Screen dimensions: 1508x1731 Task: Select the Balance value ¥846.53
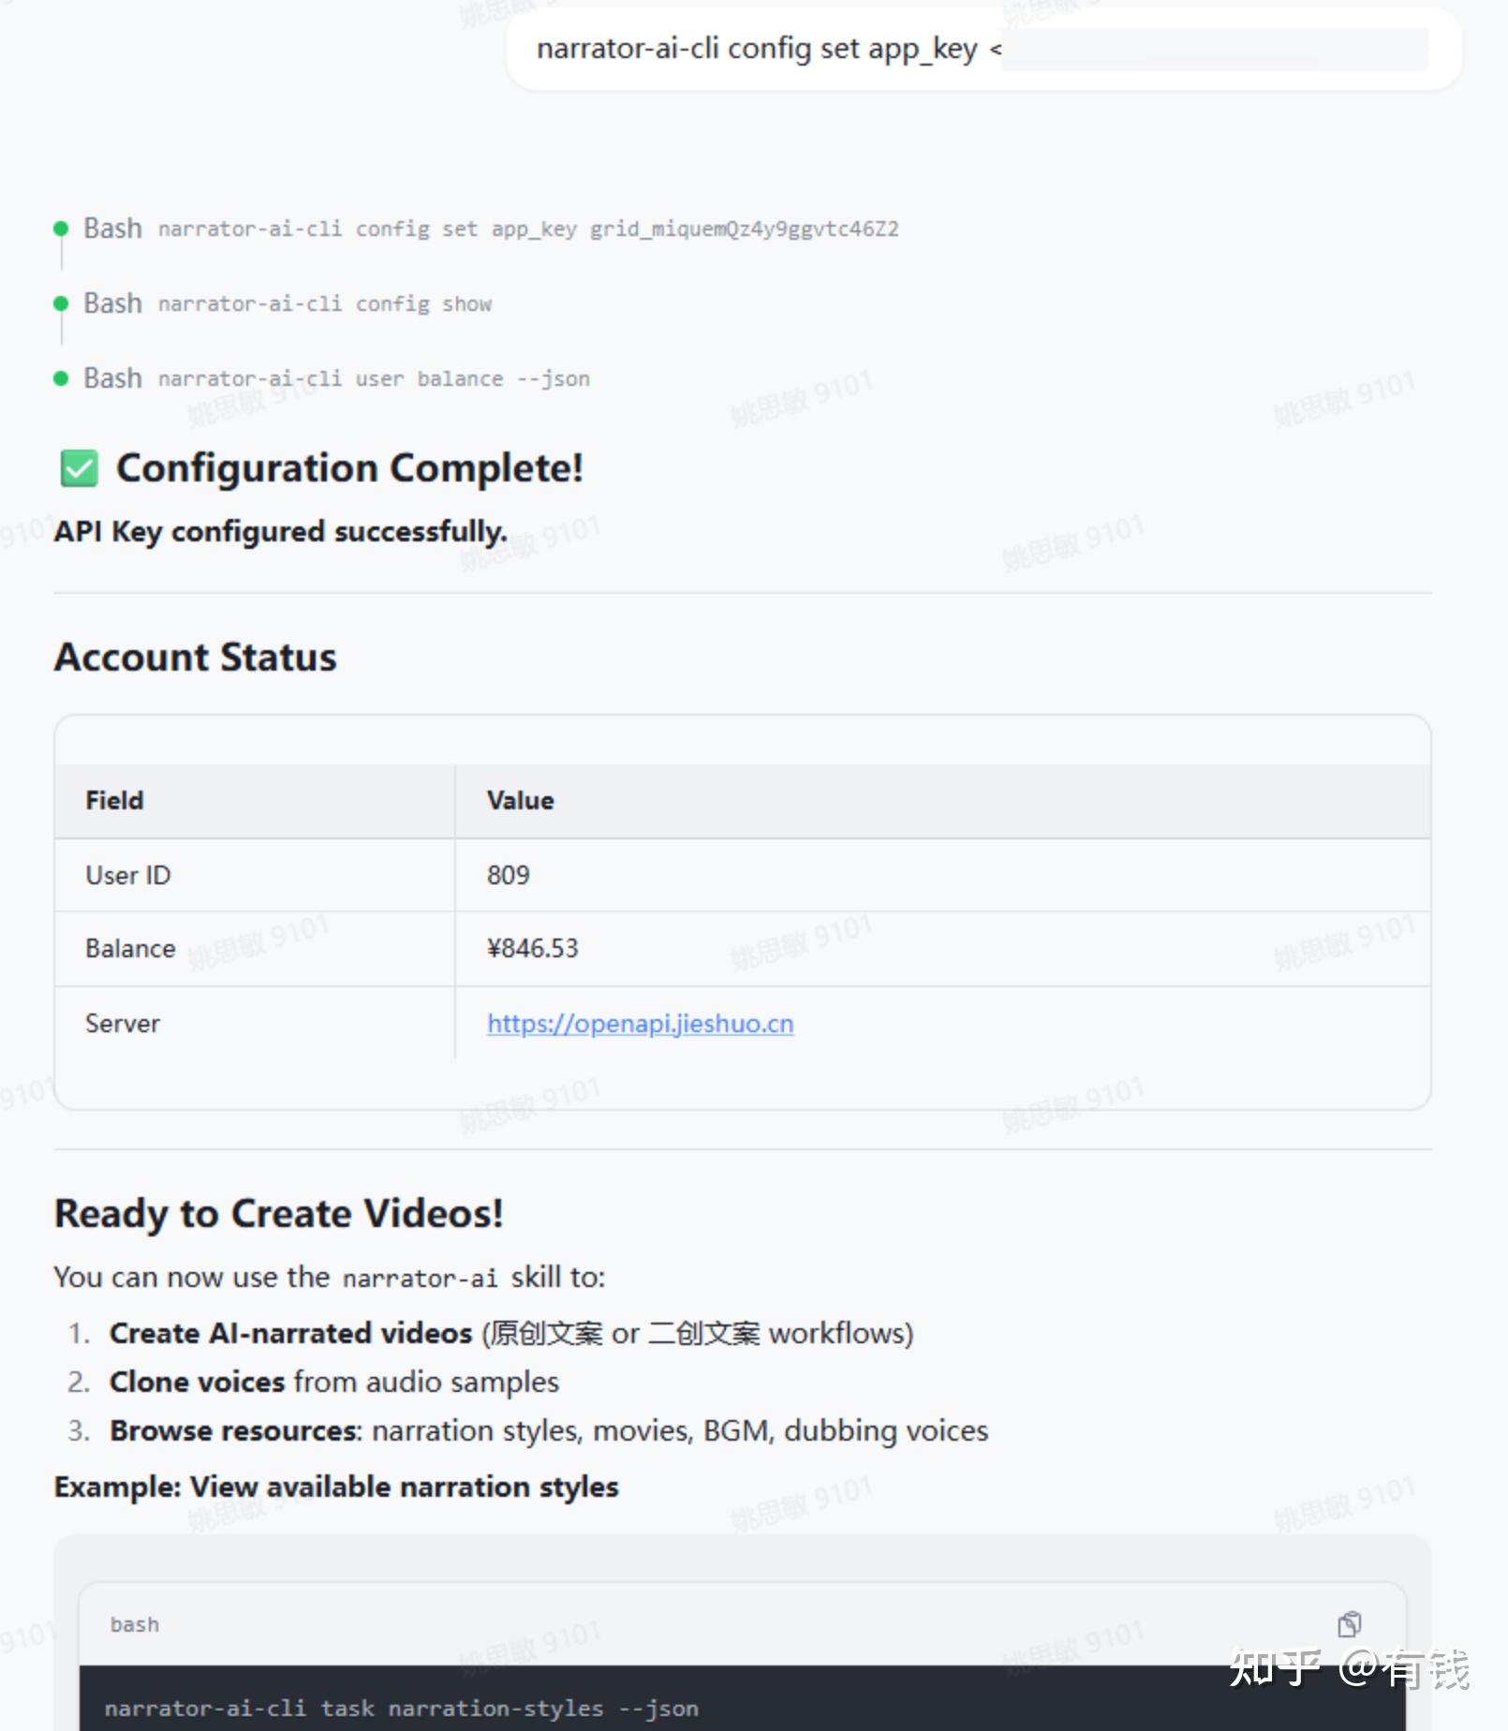click(532, 948)
